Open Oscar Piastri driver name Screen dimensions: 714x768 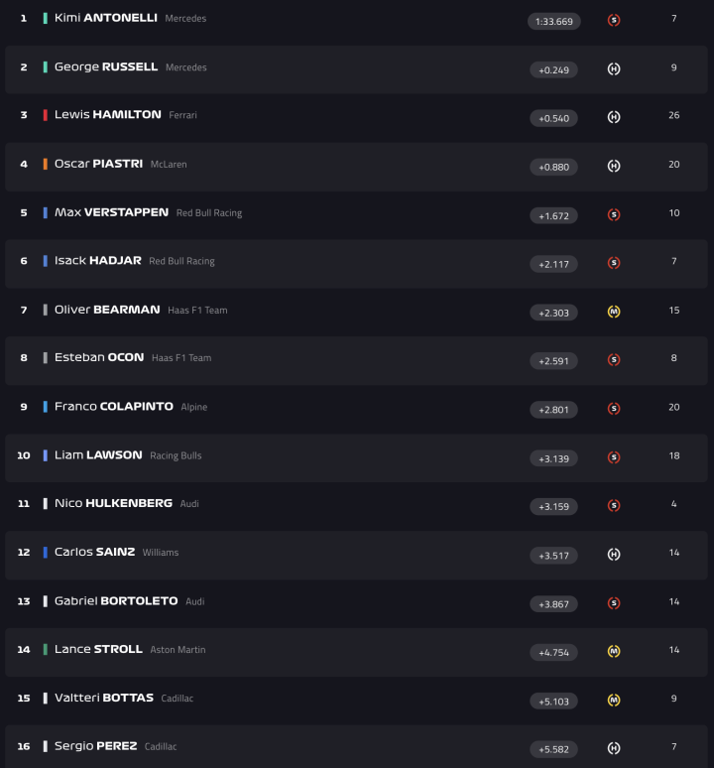tap(98, 164)
